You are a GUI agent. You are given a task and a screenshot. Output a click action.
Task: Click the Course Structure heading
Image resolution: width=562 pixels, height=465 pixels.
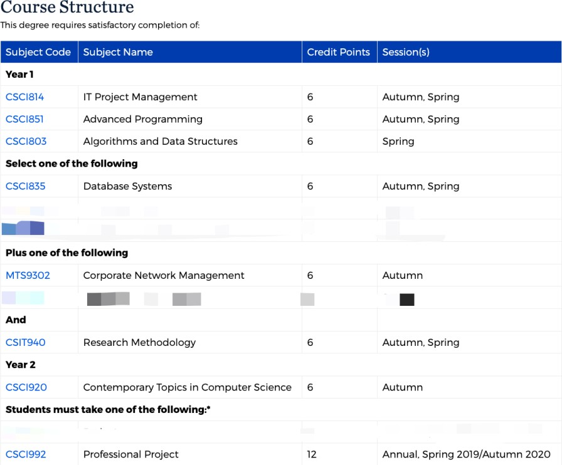(67, 7)
